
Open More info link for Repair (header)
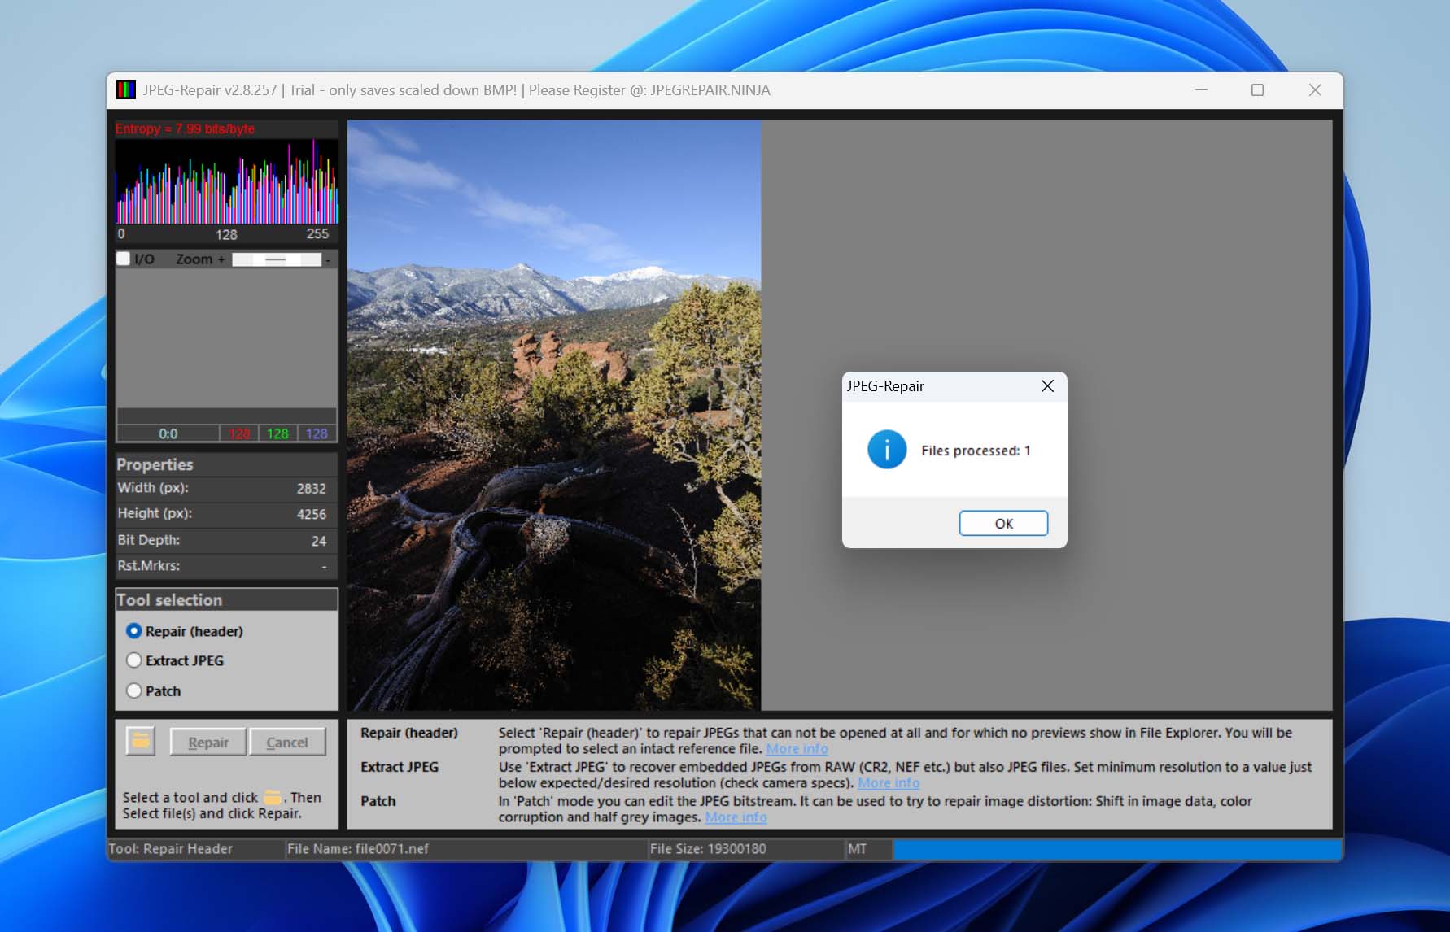[x=797, y=749]
